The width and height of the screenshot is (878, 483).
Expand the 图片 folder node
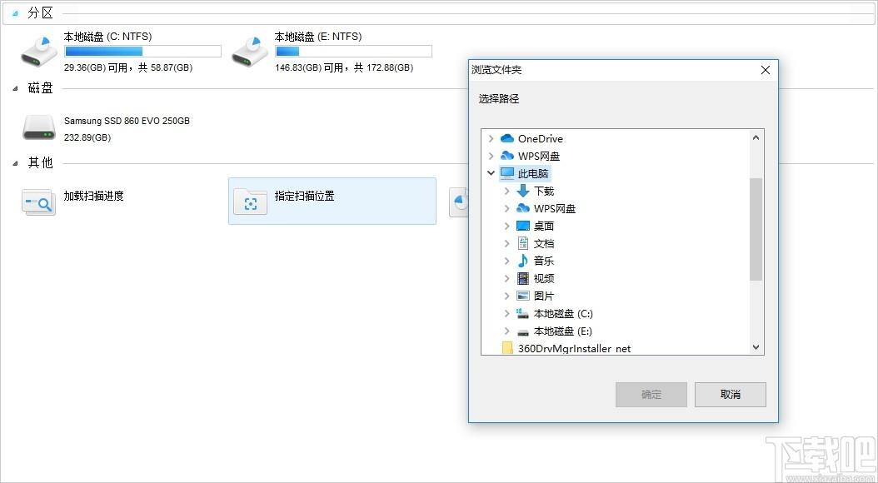point(506,296)
